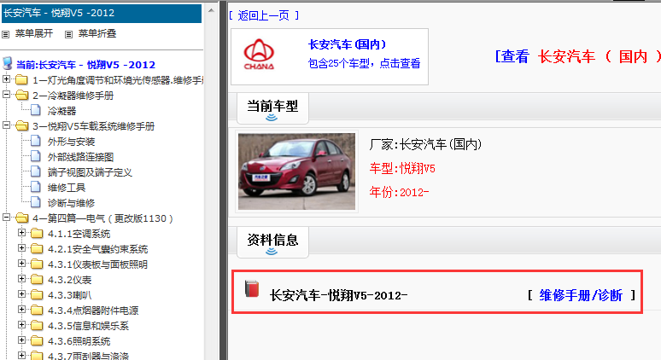
Task: Click folder icon for 2—冷凝器维修手册
Action: [x=21, y=96]
